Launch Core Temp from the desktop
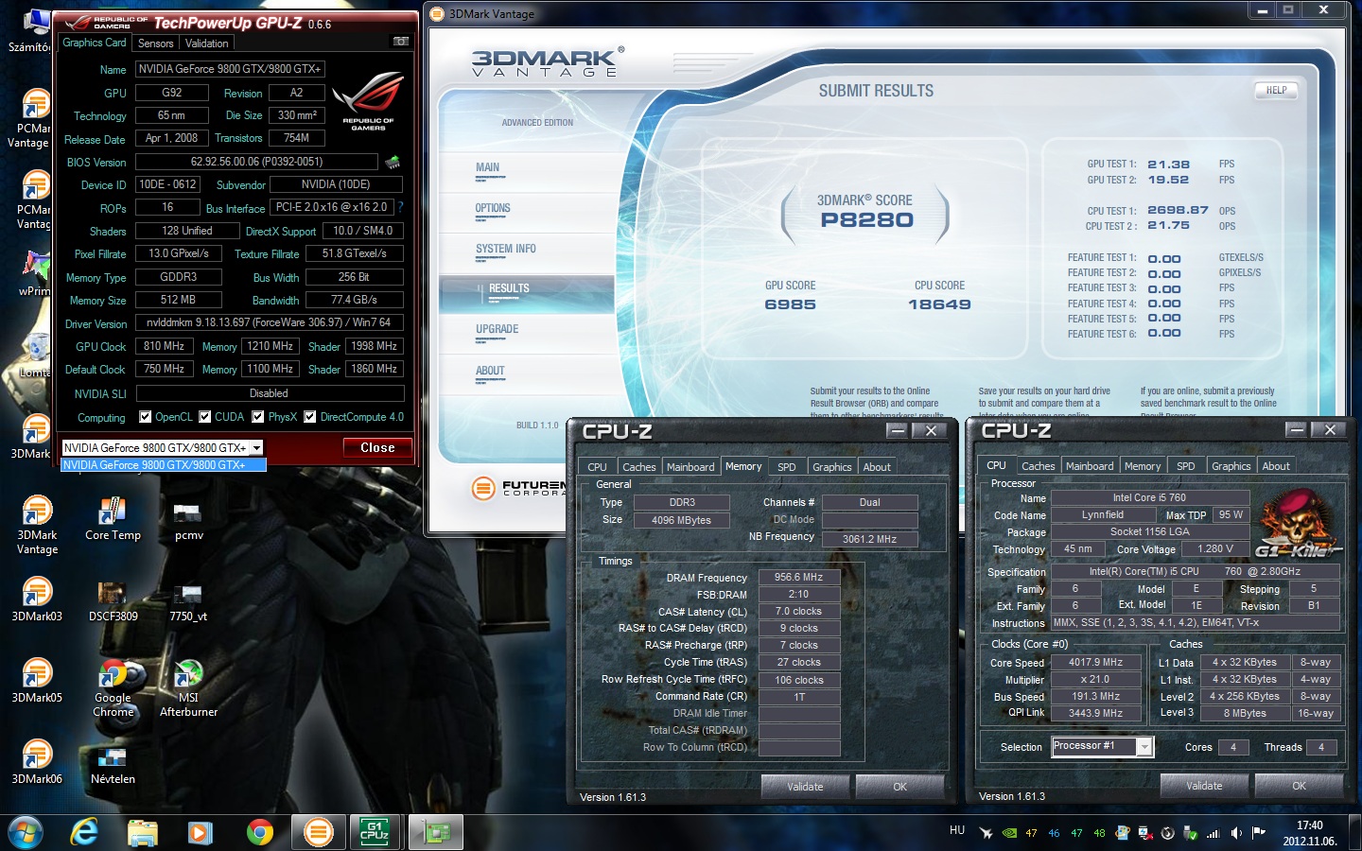Screen dimensions: 1362x851 (113, 518)
